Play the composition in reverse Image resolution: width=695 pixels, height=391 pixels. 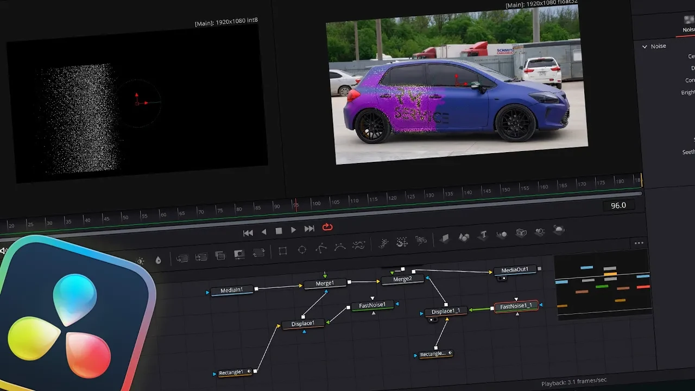pyautogui.click(x=264, y=231)
